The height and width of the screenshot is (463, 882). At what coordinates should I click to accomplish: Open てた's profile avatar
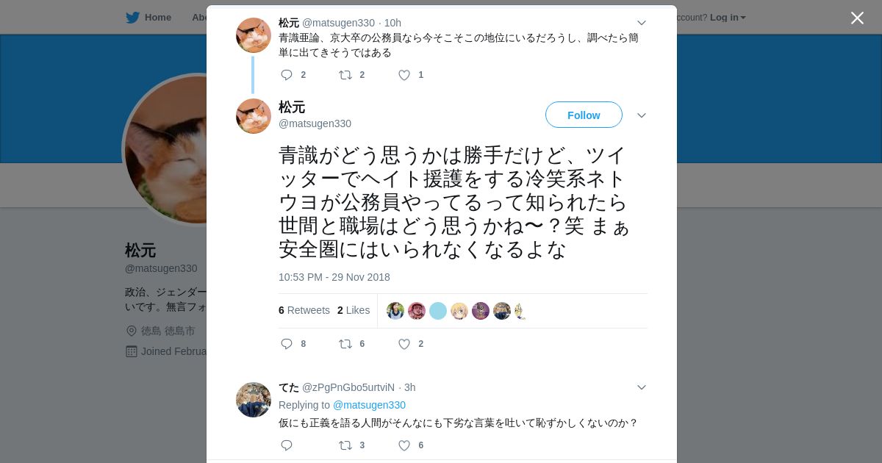pos(254,400)
